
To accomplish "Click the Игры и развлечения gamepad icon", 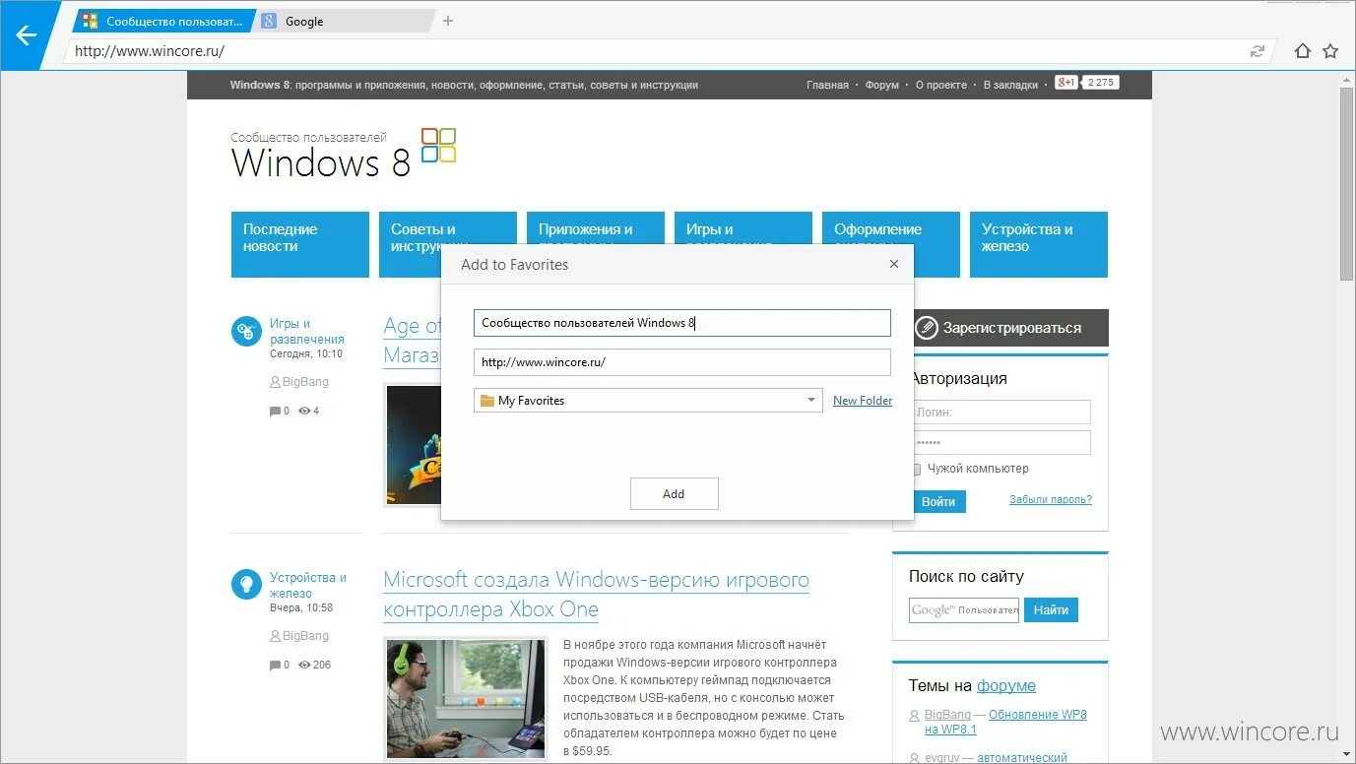I will pyautogui.click(x=246, y=331).
